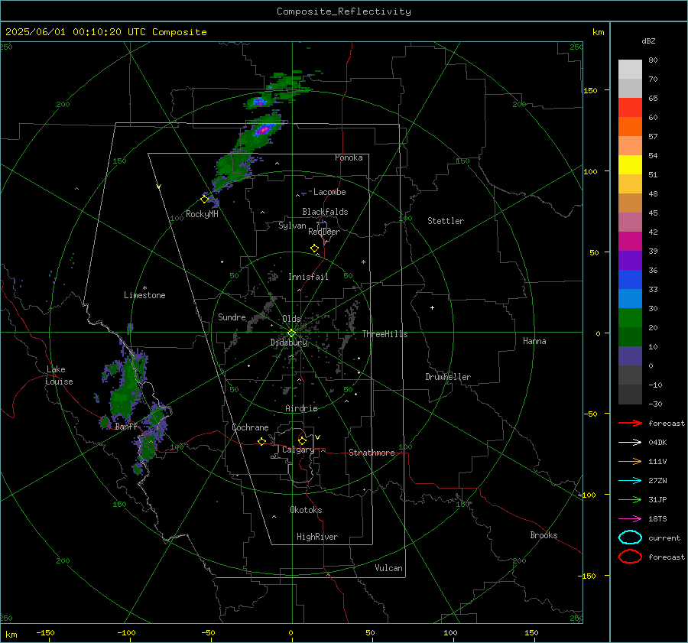Viewport: 688px width, 643px height.
Task: Click the Vulcan label
Action: 389,568
